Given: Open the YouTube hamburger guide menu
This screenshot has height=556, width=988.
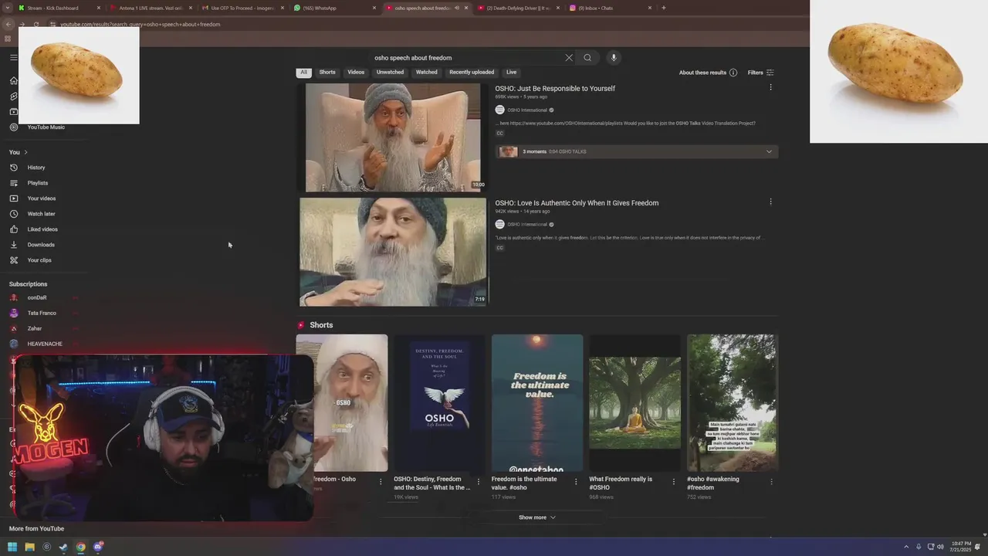Looking at the screenshot, I should (x=13, y=57).
